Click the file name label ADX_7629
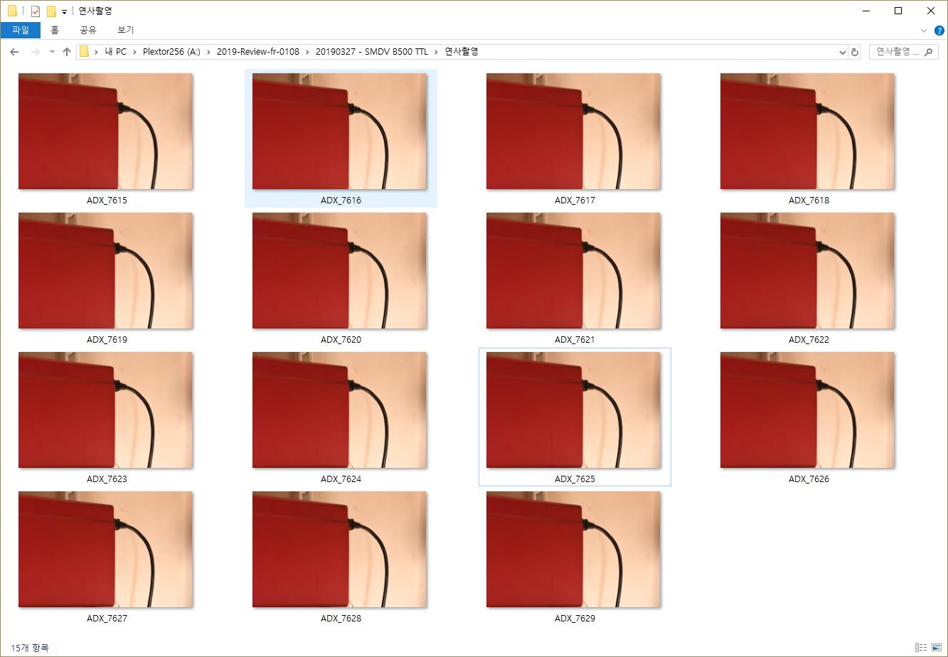The height and width of the screenshot is (657, 948). pos(575,619)
